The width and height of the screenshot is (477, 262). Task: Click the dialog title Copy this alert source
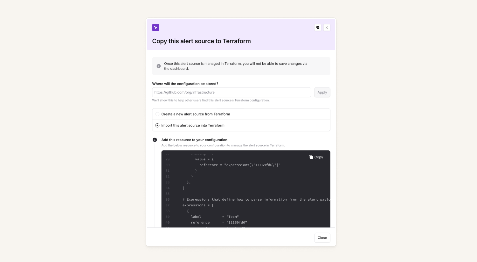(201, 41)
